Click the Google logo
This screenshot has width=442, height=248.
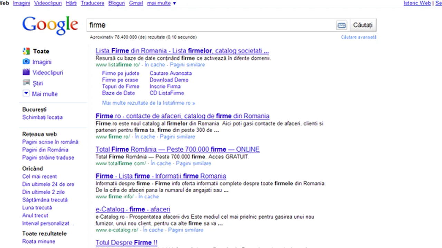pos(50,25)
